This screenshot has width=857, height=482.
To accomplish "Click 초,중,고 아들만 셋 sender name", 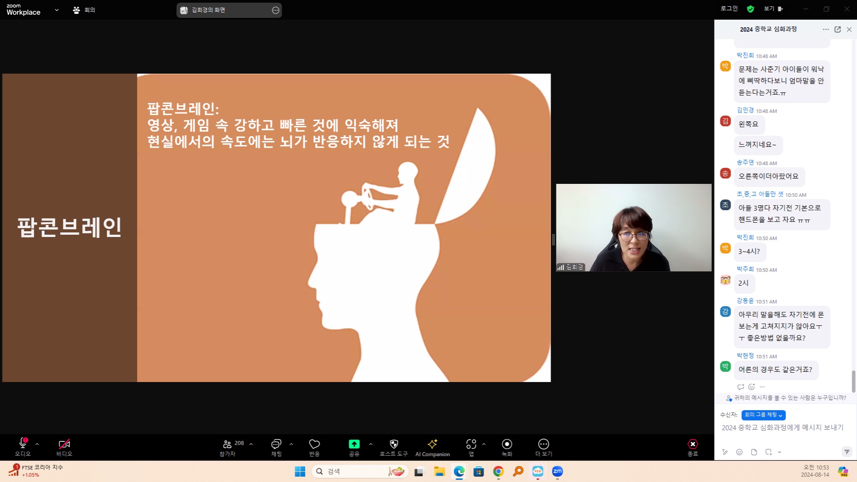I will [760, 194].
